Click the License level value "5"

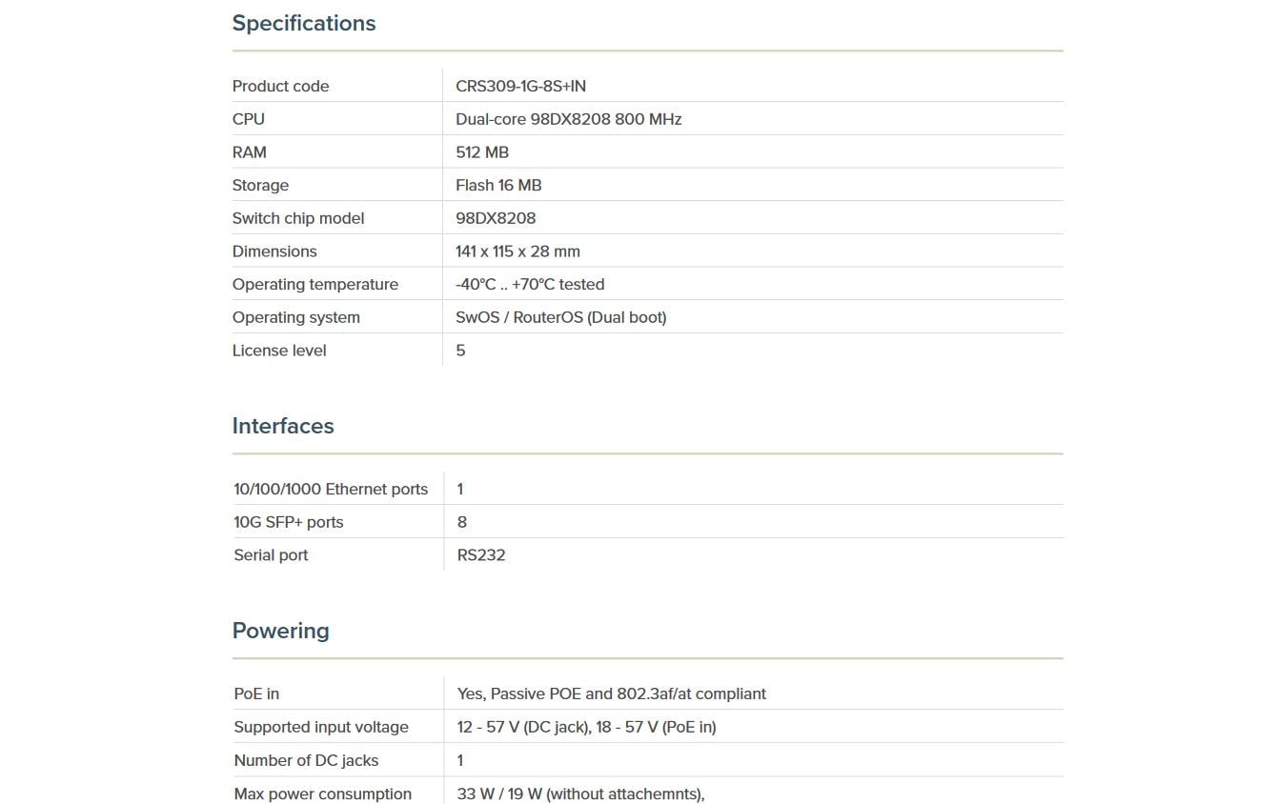pos(460,351)
